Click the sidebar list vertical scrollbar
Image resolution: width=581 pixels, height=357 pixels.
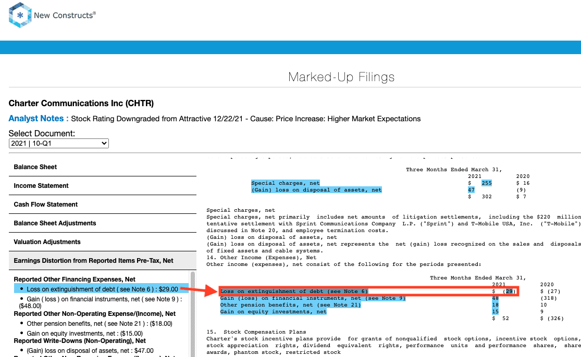[193, 314]
